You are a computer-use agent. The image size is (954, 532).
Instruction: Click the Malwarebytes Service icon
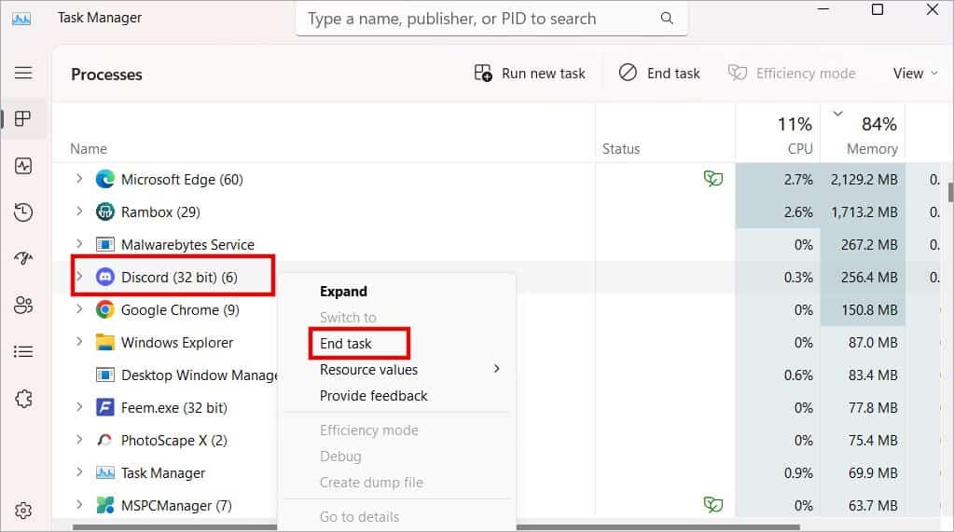(x=104, y=244)
